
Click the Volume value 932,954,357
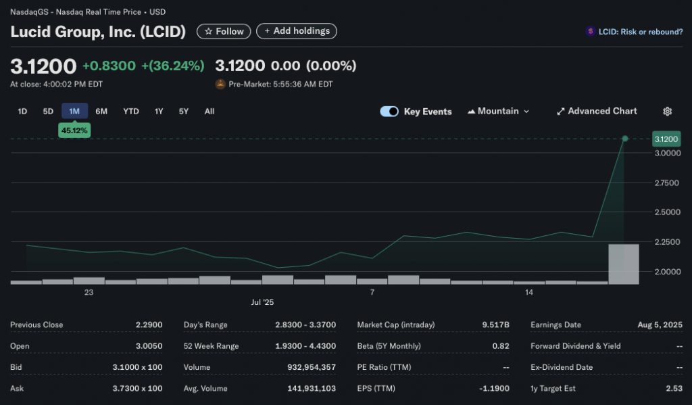[312, 367]
